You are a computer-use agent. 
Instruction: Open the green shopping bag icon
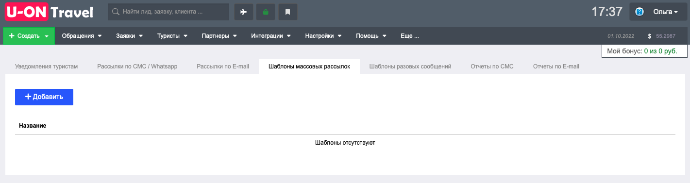click(x=266, y=12)
